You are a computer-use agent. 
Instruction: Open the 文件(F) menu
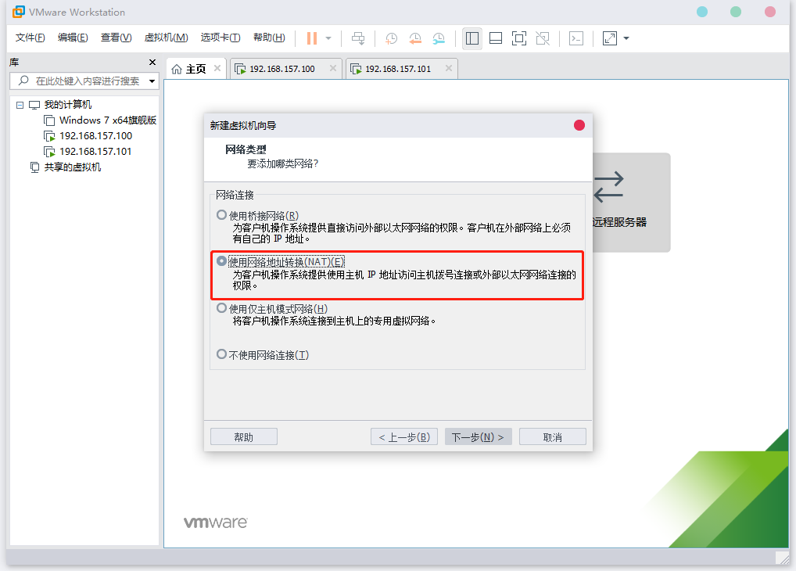coord(30,38)
